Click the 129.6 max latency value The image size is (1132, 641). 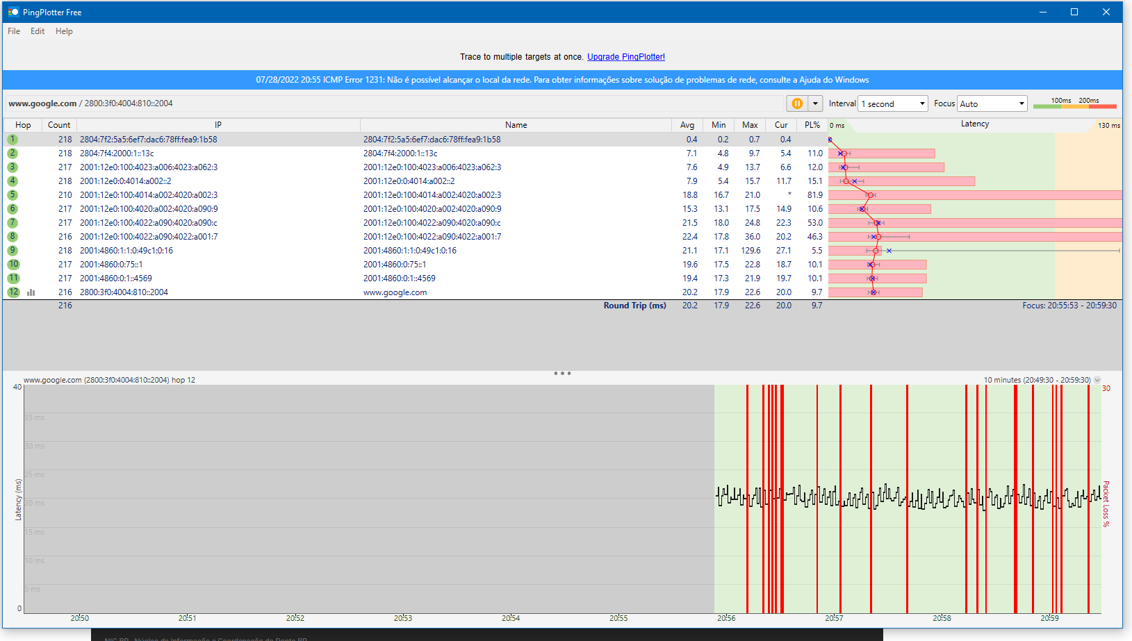750,251
